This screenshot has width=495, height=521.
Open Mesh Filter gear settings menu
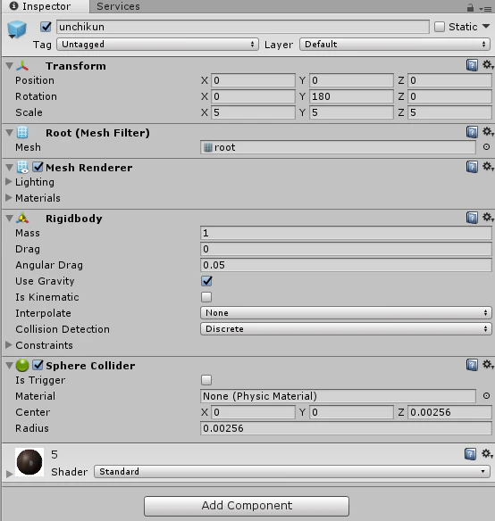click(x=488, y=131)
